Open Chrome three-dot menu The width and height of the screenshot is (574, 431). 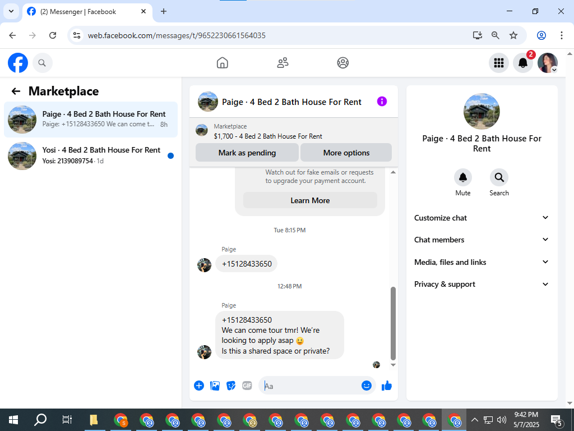click(x=561, y=35)
